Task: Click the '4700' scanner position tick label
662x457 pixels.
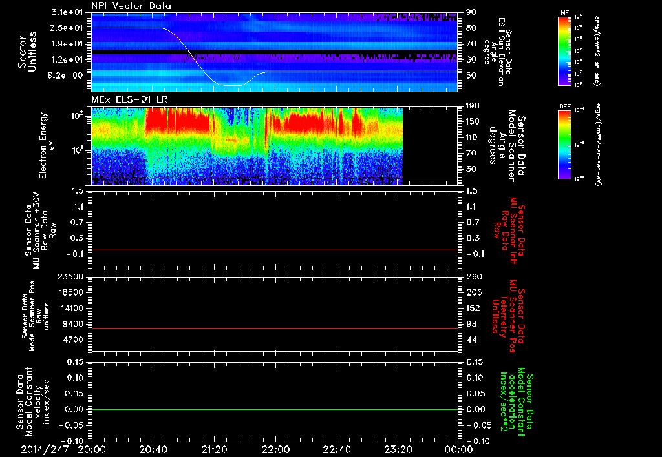Action: point(72,340)
